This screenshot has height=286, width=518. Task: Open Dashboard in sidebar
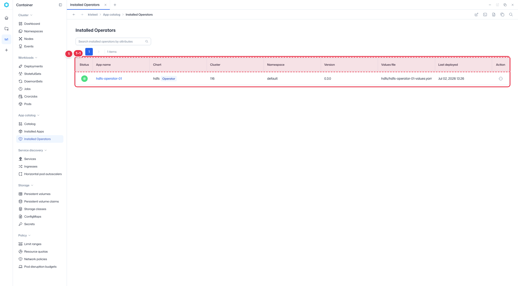coord(40,24)
